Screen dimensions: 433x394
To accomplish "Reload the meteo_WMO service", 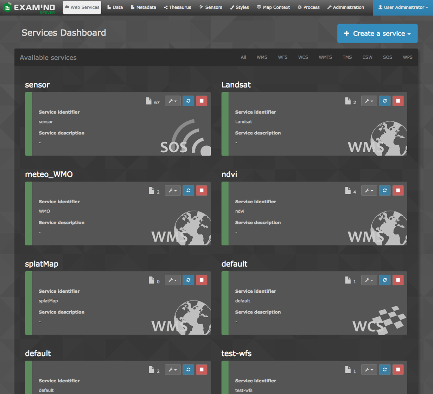I will pyautogui.click(x=189, y=191).
